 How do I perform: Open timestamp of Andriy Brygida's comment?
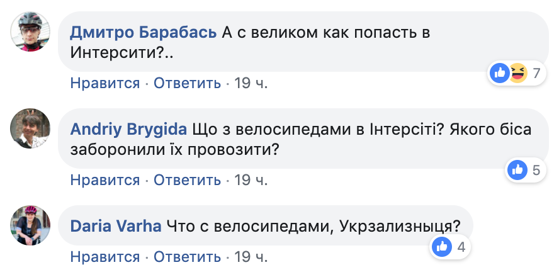click(251, 180)
